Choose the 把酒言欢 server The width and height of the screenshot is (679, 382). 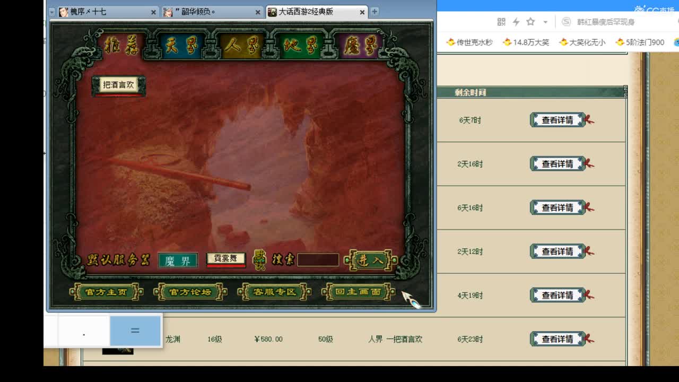(118, 85)
